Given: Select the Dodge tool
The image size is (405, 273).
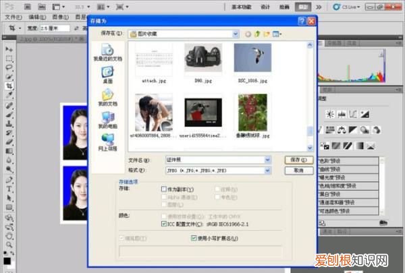Looking at the screenshot, I should 9,169.
